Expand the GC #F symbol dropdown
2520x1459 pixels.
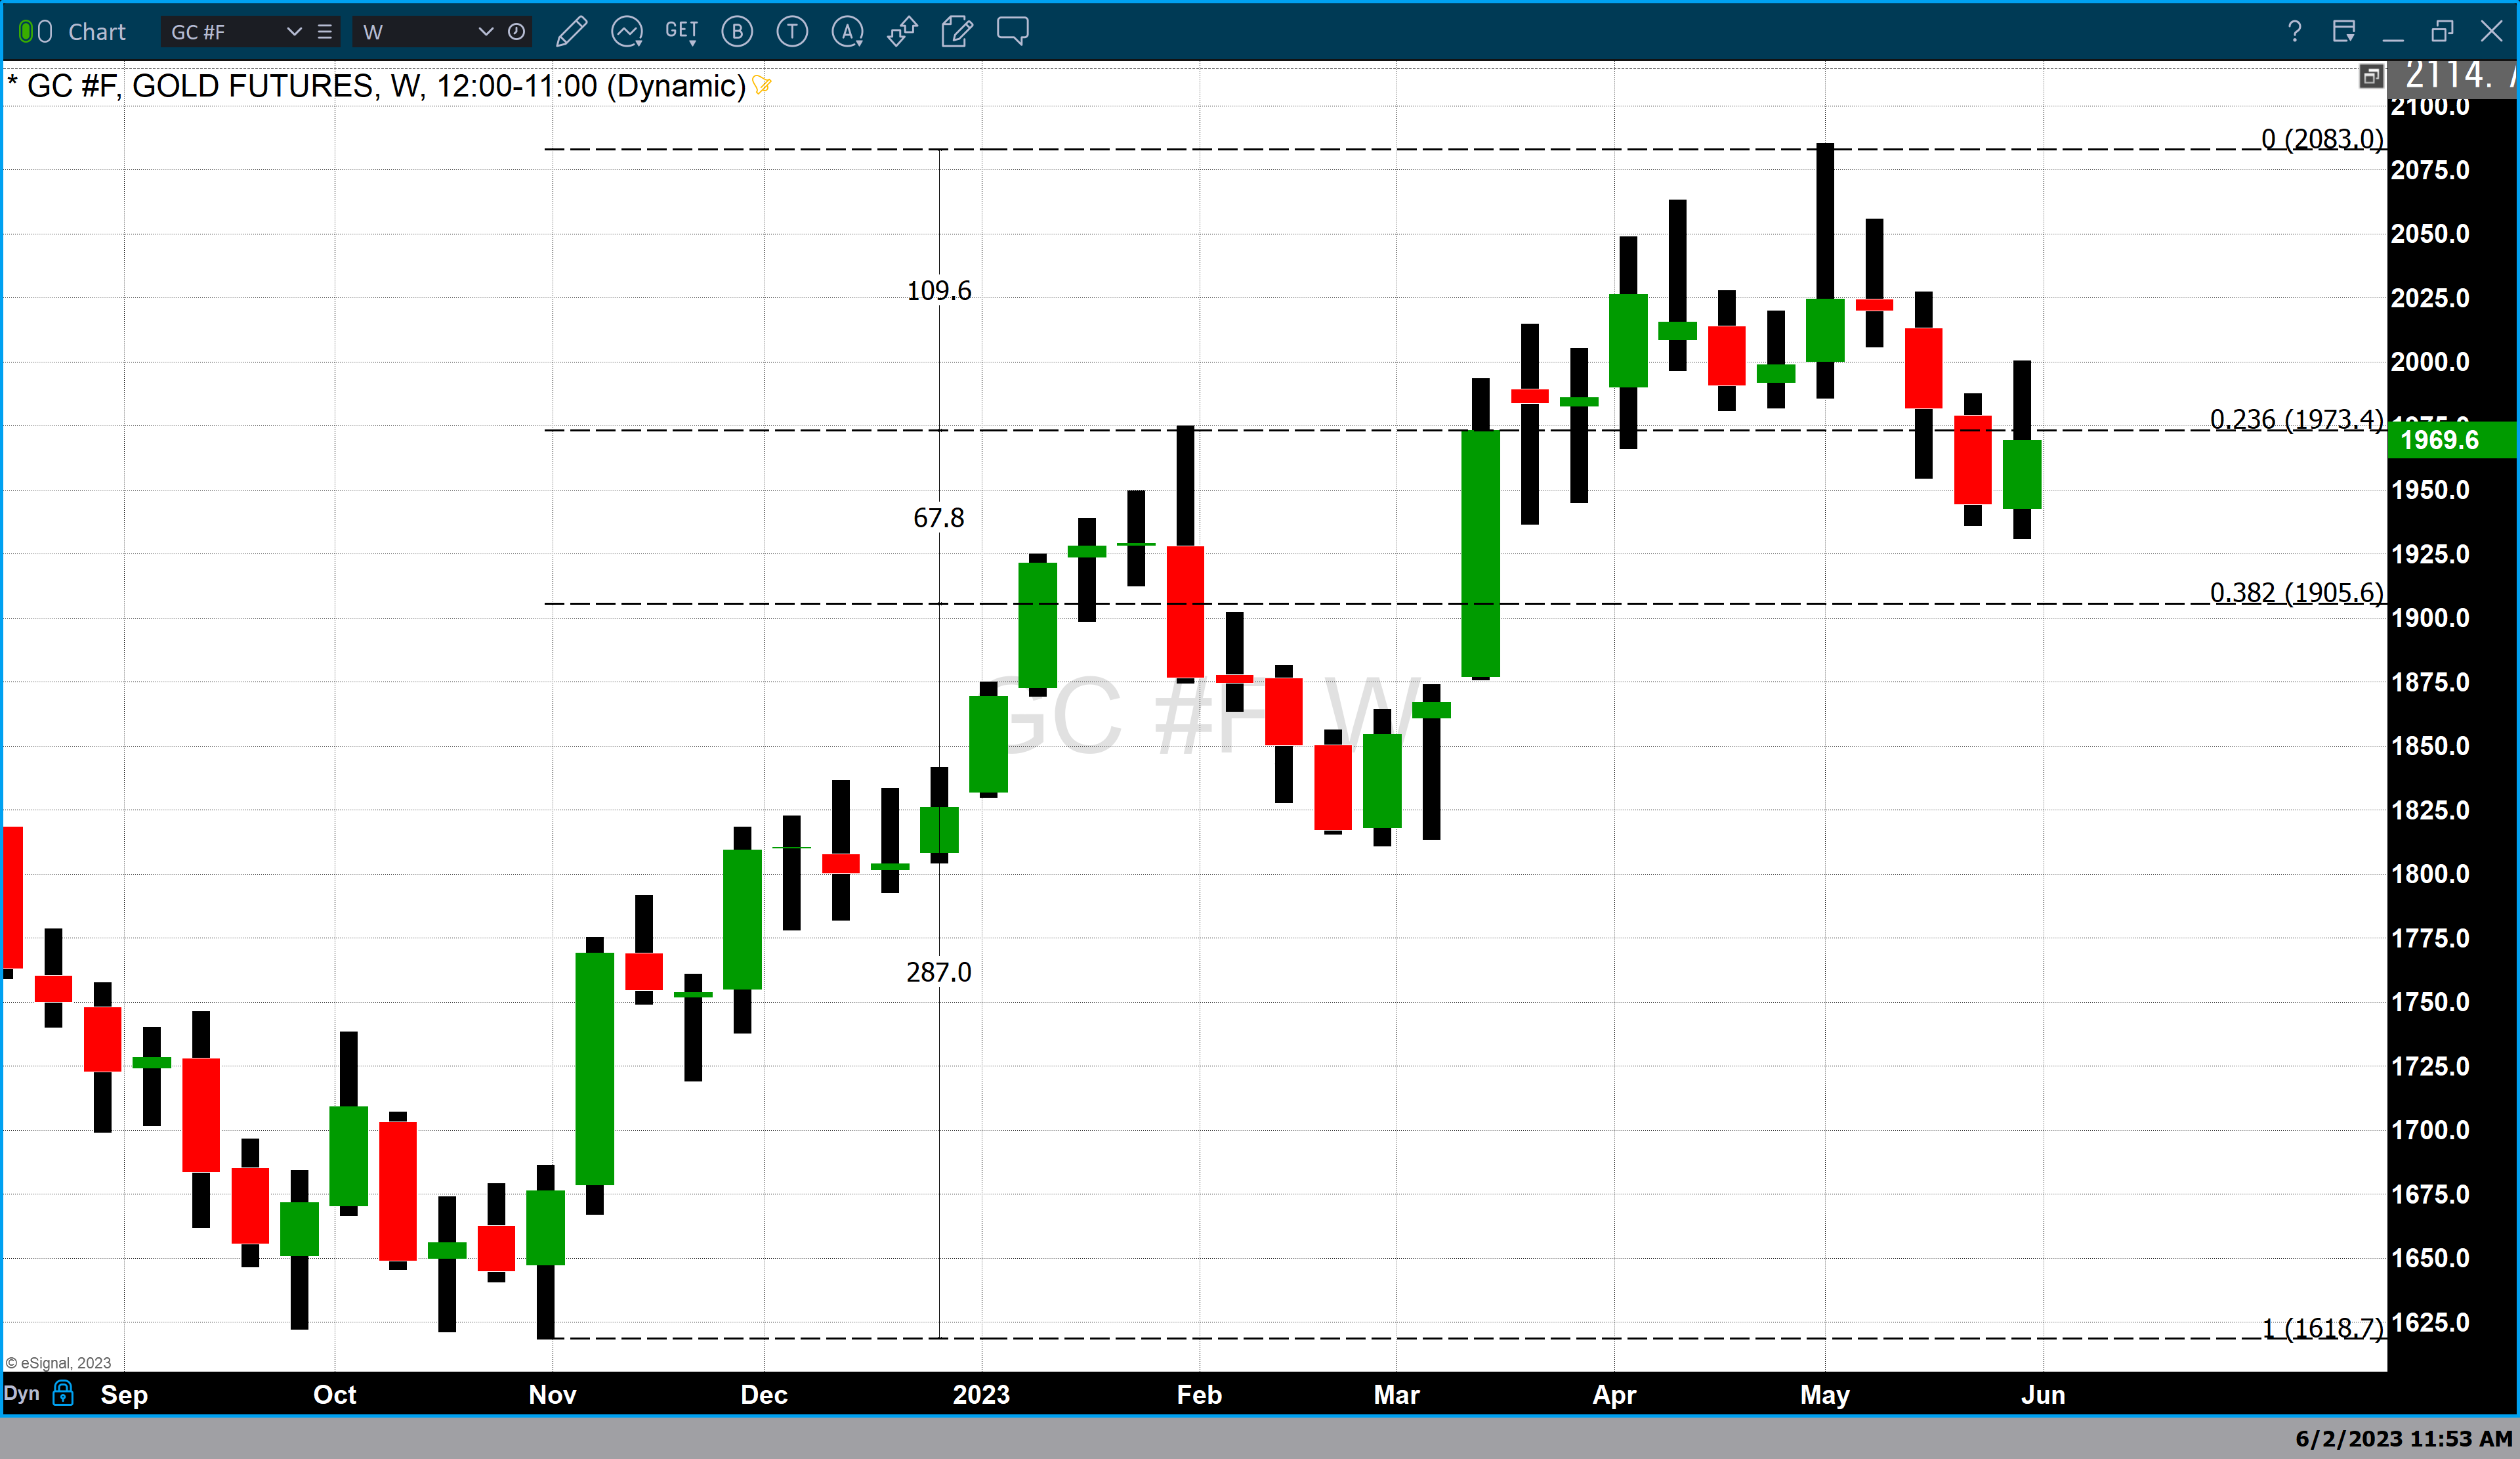click(x=294, y=32)
